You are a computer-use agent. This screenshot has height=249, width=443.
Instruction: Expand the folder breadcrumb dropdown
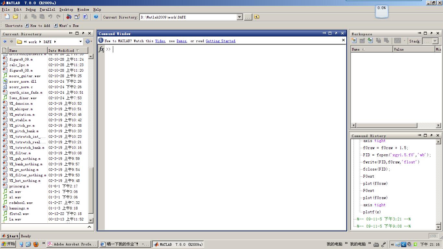(80, 41)
